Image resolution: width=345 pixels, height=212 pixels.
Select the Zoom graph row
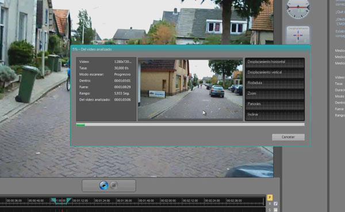point(275,95)
